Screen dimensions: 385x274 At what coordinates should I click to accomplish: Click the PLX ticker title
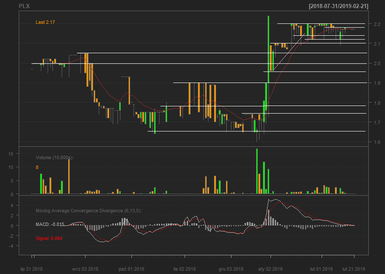point(24,6)
